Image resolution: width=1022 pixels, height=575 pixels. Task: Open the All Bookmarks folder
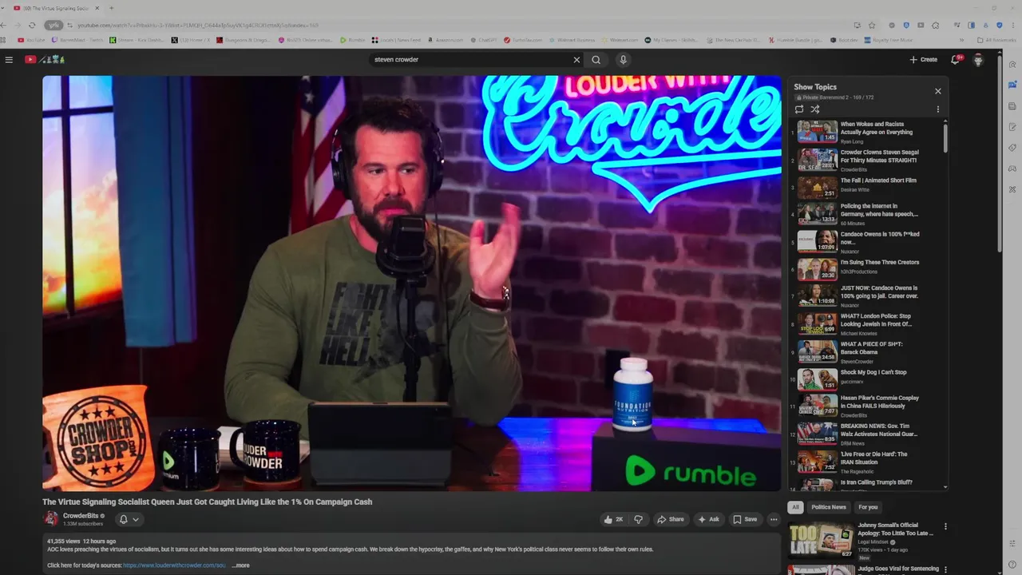click(996, 40)
